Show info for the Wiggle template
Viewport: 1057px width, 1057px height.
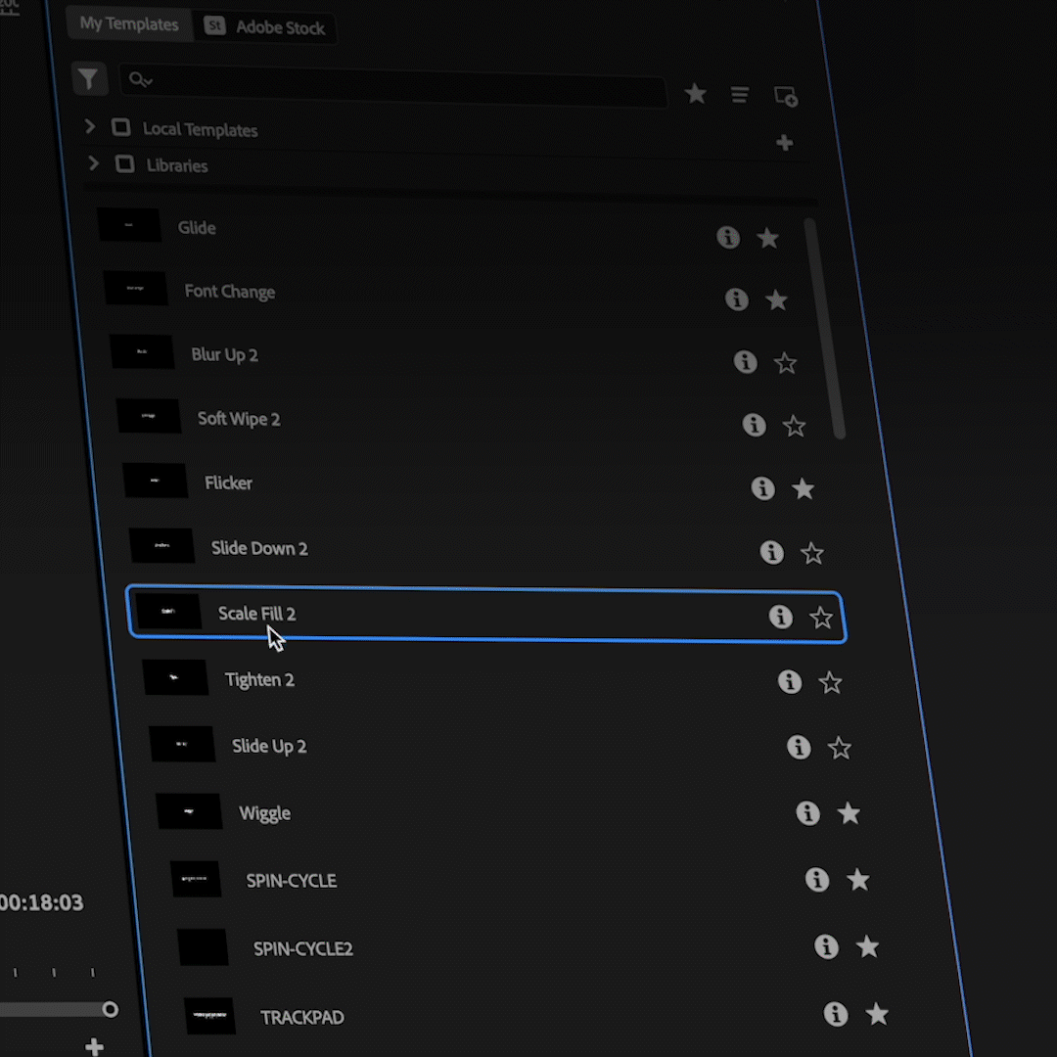coord(807,812)
